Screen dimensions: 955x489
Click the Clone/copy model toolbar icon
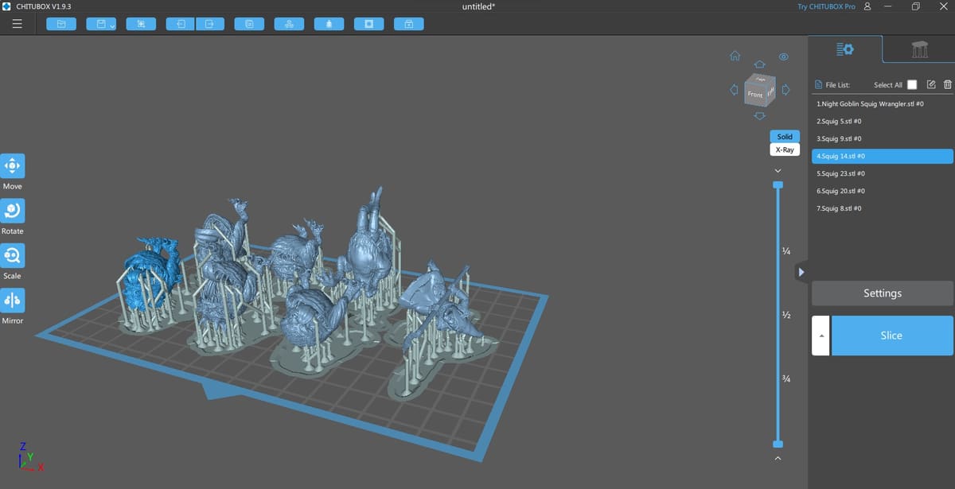[249, 24]
